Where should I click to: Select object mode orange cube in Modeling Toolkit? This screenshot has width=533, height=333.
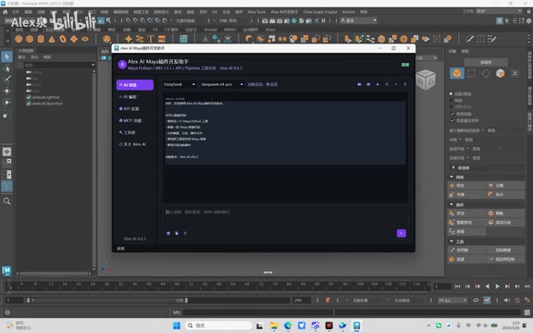click(457, 73)
